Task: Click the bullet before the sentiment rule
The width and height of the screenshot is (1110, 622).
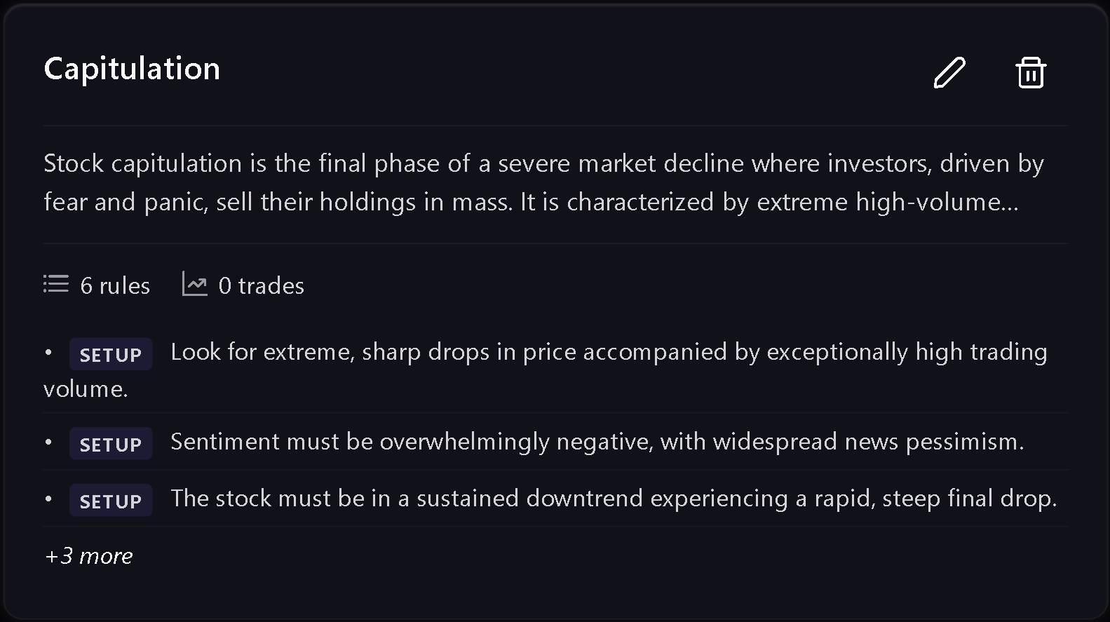Action: (x=48, y=442)
